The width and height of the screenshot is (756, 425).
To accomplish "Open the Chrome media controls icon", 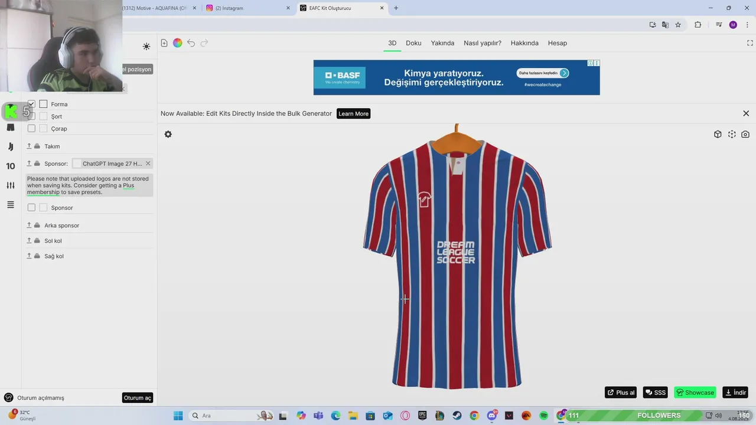I will click(x=719, y=25).
